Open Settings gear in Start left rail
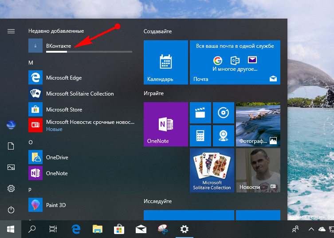Viewport: 334px width, 238px height. click(11, 188)
